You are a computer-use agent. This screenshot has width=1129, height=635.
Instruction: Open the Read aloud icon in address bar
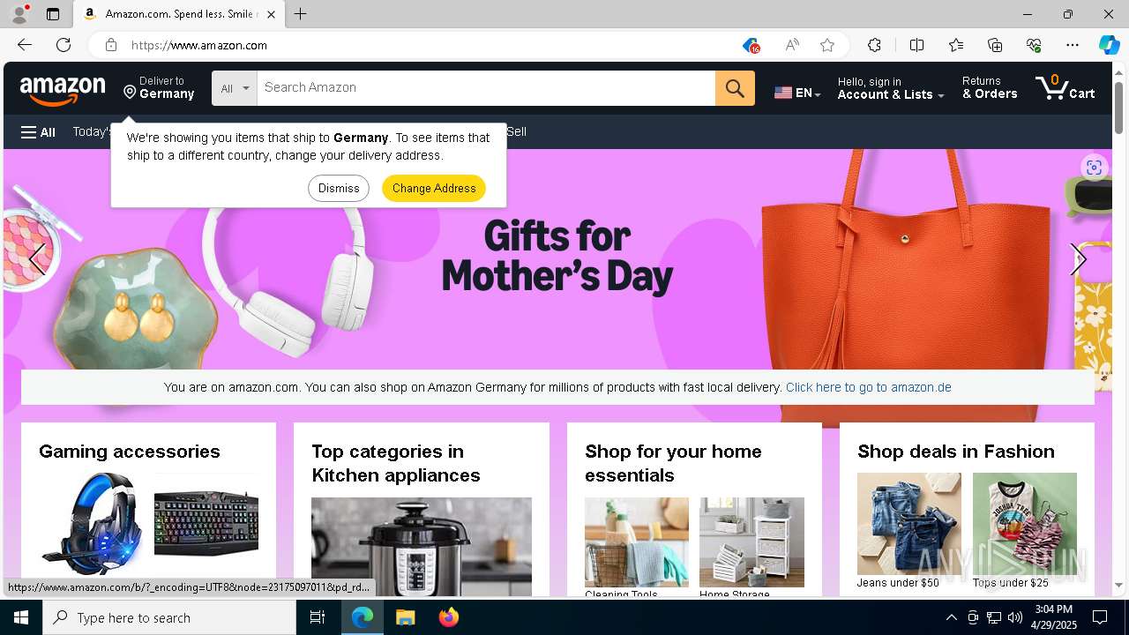(792, 45)
